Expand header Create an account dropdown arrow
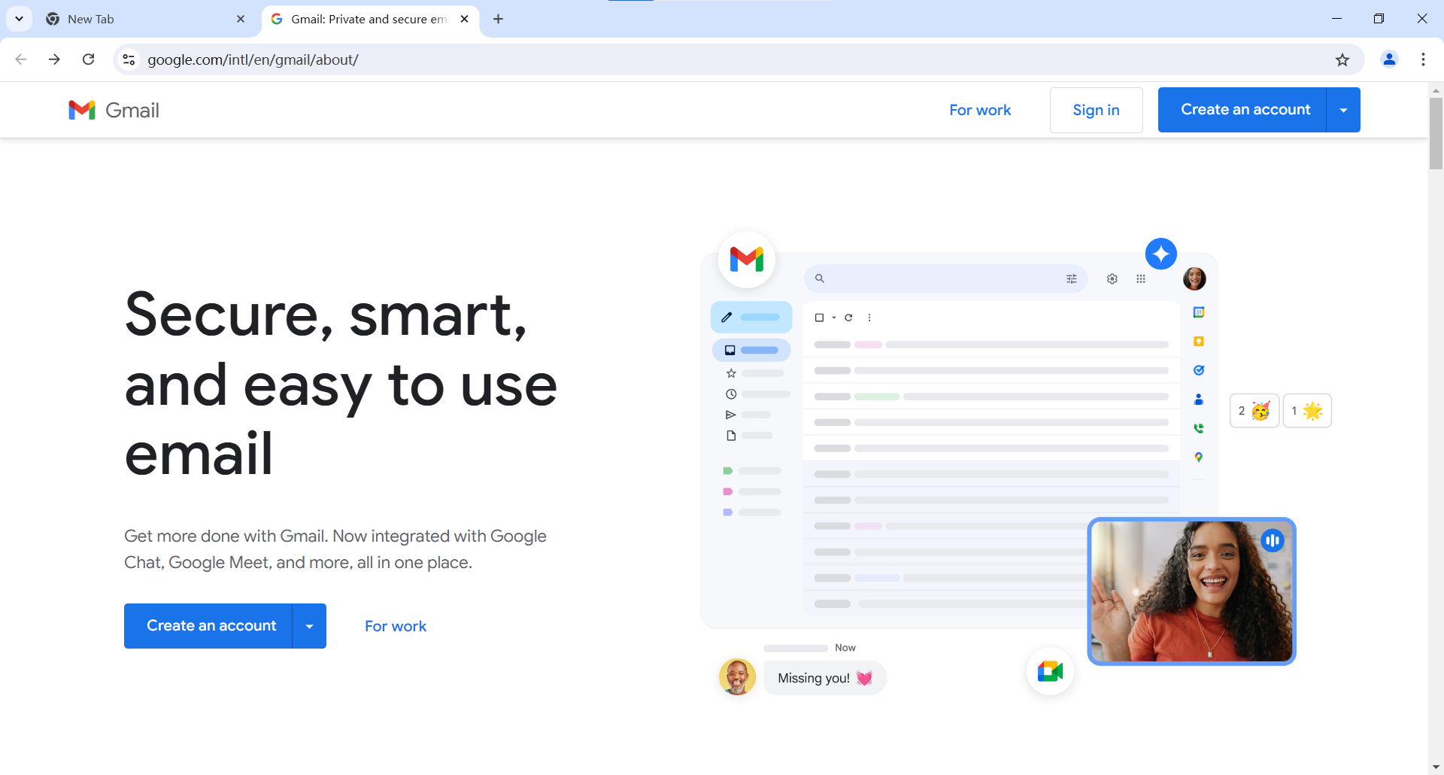The height and width of the screenshot is (775, 1444). [1343, 110]
